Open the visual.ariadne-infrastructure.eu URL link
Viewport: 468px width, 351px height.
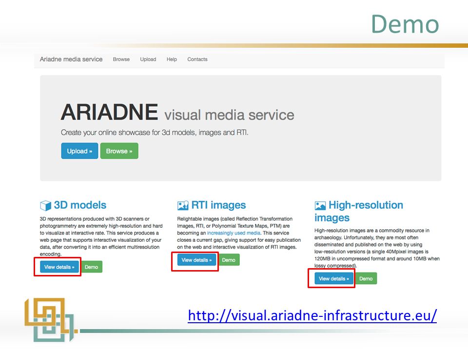[312, 315]
